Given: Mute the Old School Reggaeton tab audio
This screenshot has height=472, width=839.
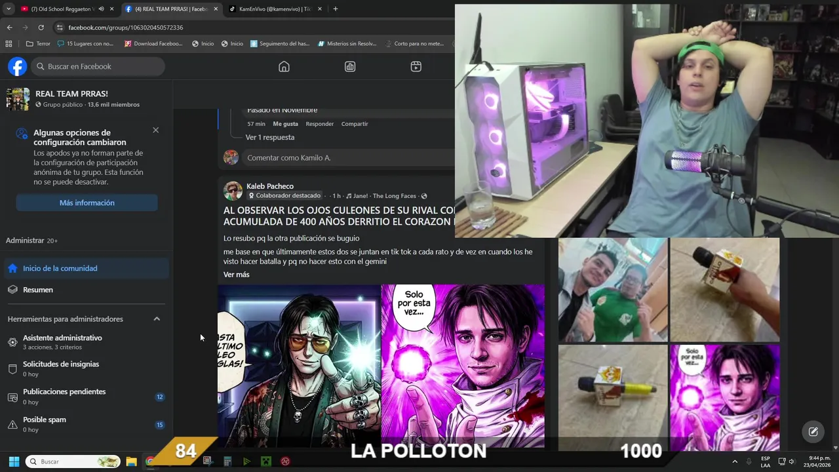Looking at the screenshot, I should tap(101, 9).
